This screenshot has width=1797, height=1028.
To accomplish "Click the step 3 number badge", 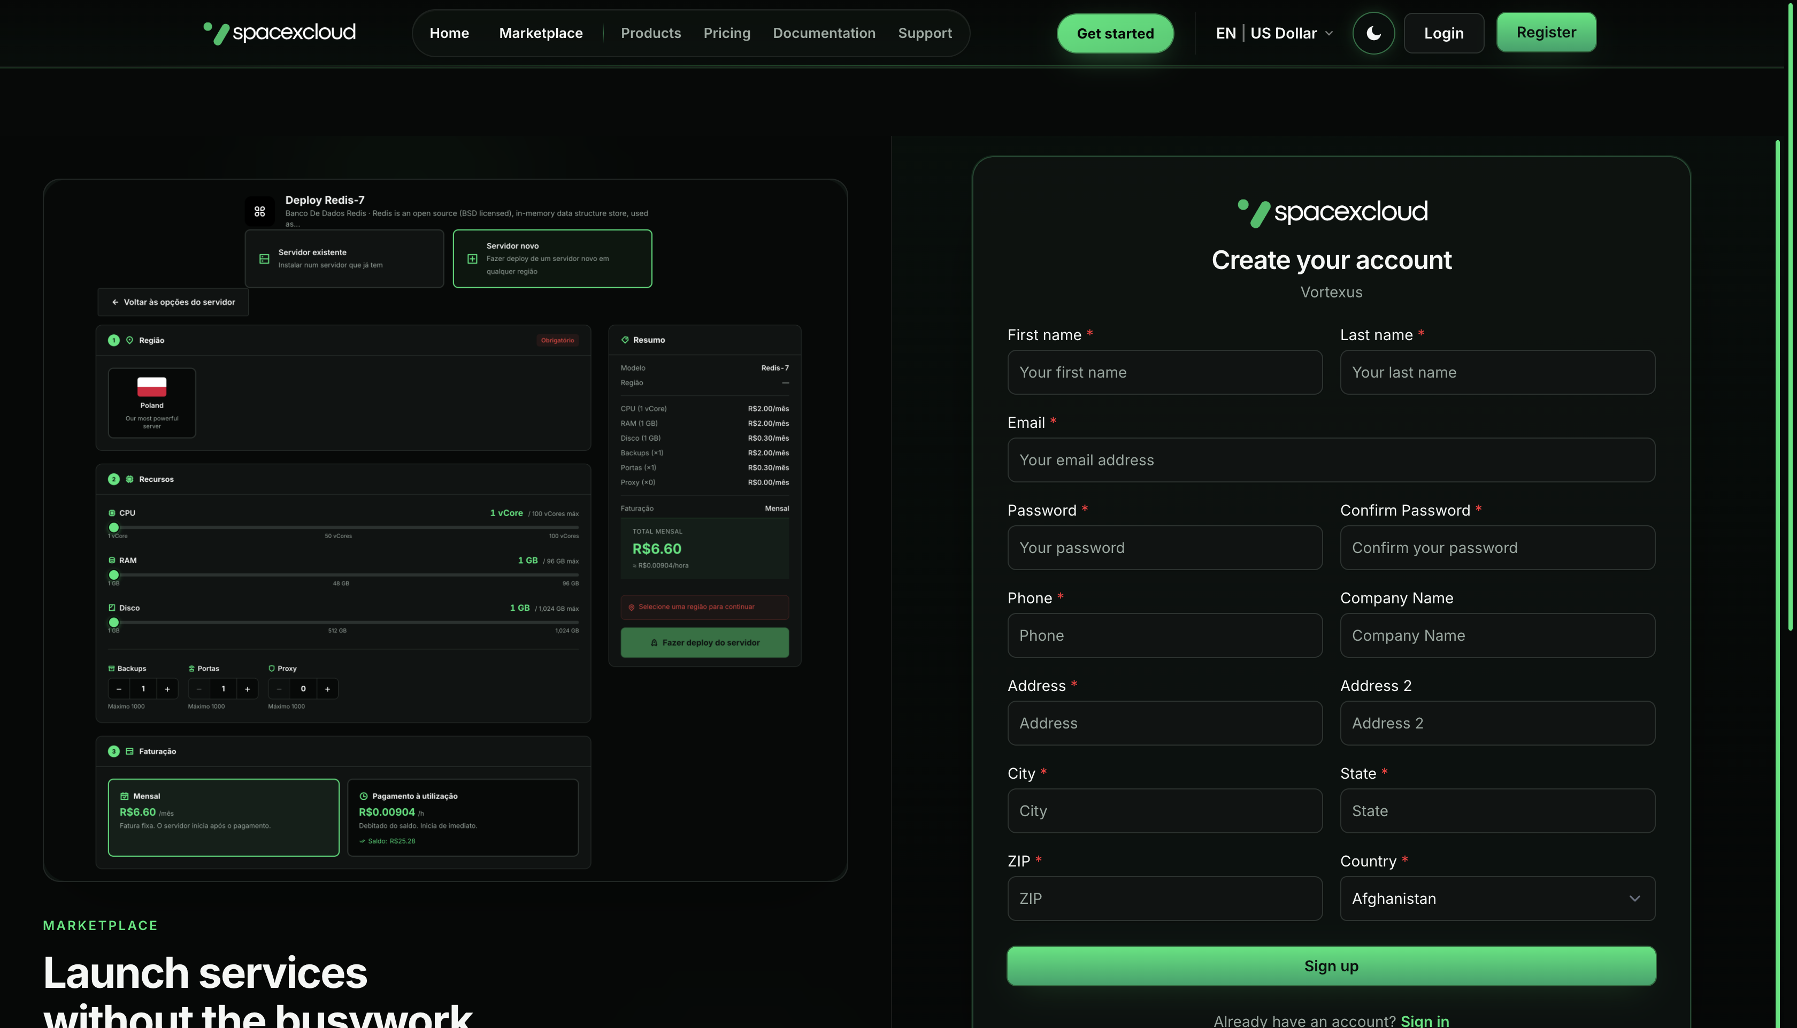I will (113, 751).
